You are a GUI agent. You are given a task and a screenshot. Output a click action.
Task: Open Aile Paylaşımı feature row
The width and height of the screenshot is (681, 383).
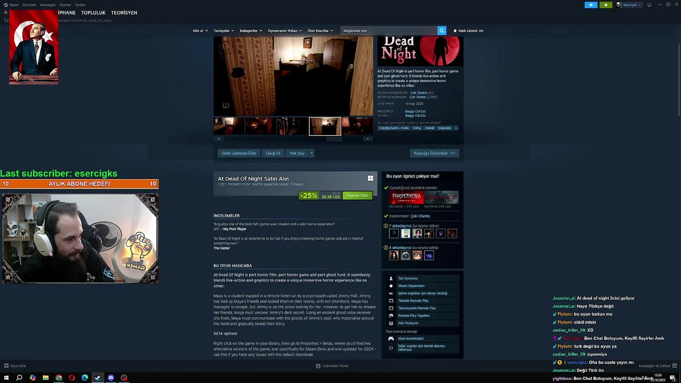pyautogui.click(x=422, y=323)
